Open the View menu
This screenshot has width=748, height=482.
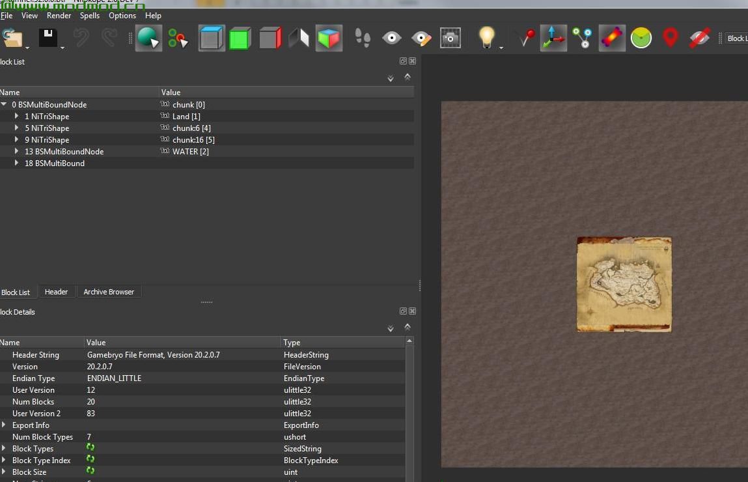tap(29, 15)
